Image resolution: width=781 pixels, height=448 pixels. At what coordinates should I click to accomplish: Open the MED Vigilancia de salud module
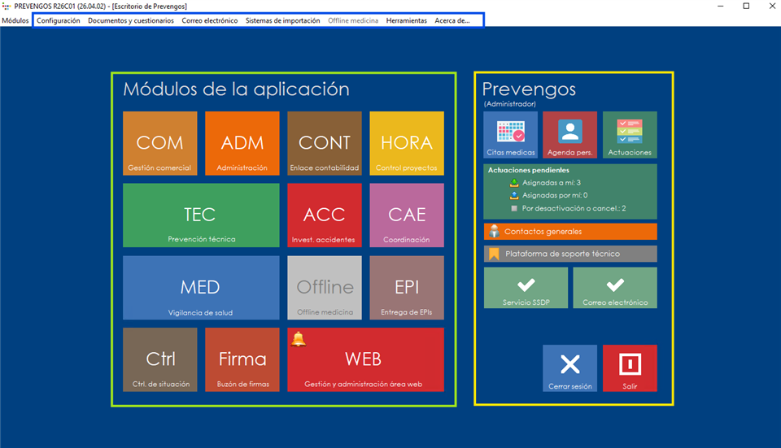click(x=201, y=288)
